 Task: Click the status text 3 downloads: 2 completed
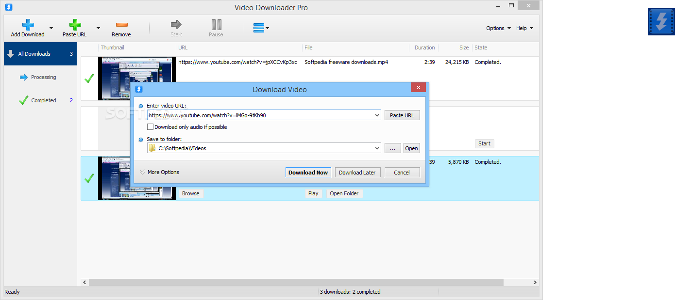[x=350, y=292]
